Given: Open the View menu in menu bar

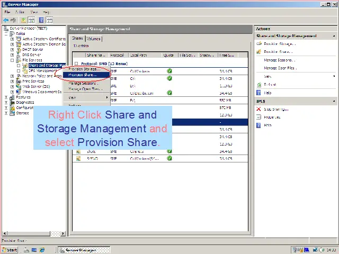Looking at the screenshot, I should tap(34, 12).
